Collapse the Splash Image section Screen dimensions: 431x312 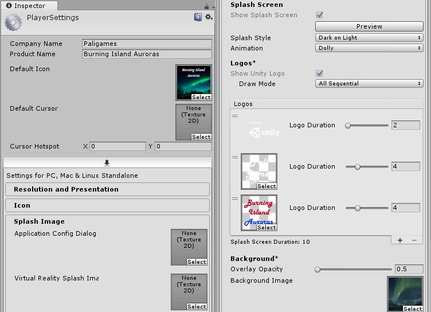(40, 221)
